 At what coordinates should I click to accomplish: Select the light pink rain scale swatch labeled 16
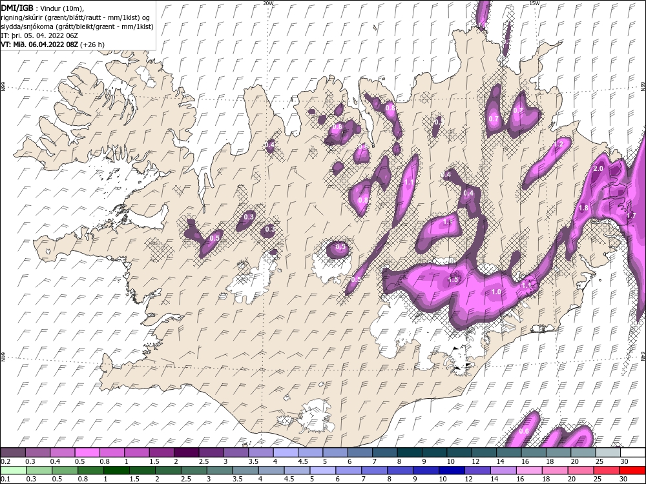[530, 470]
